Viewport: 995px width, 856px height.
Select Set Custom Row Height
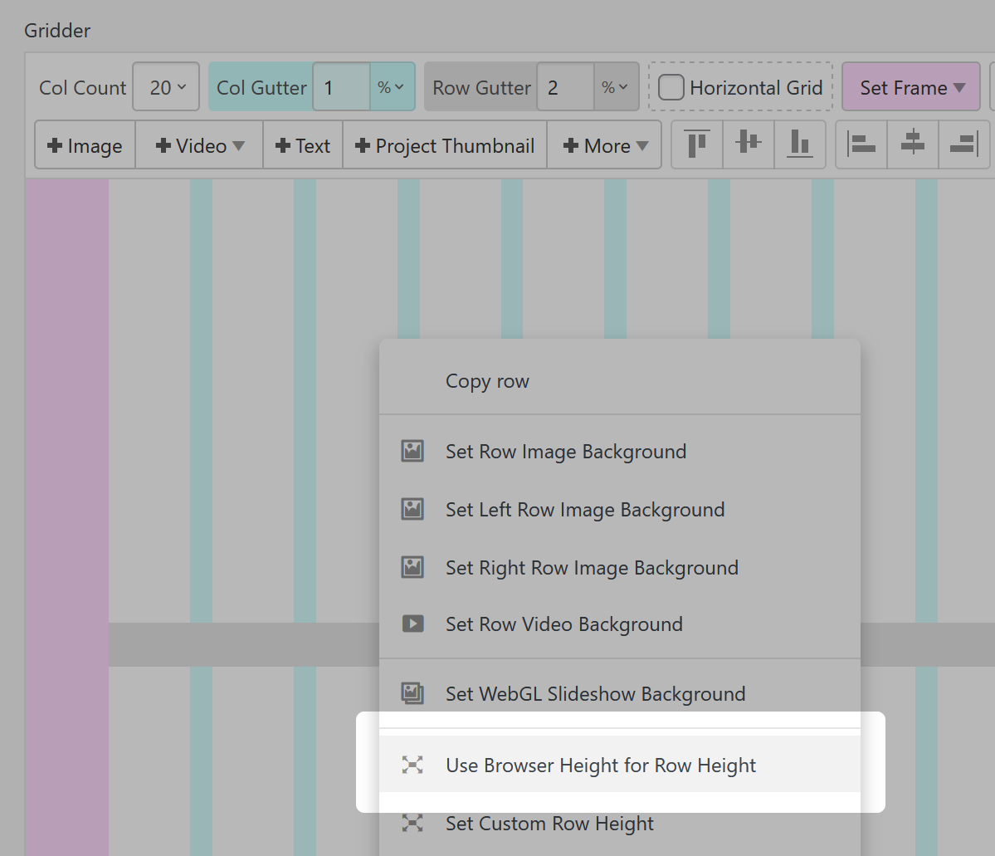pos(549,824)
